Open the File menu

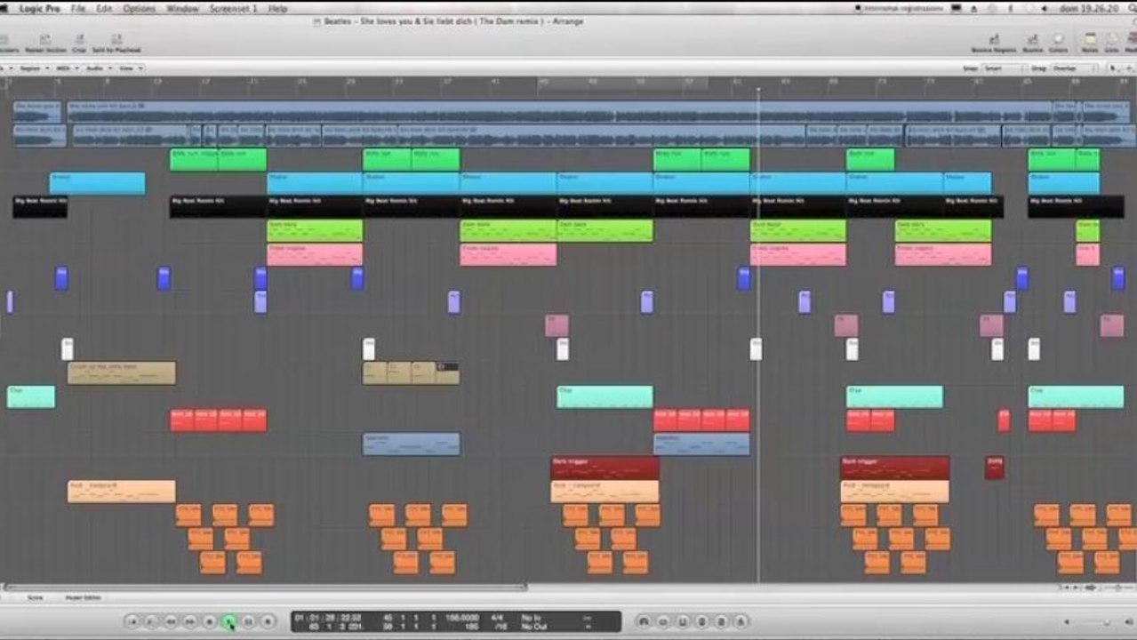[x=78, y=8]
